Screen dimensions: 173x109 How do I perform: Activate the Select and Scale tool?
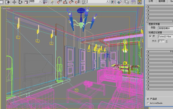coord(26,2)
